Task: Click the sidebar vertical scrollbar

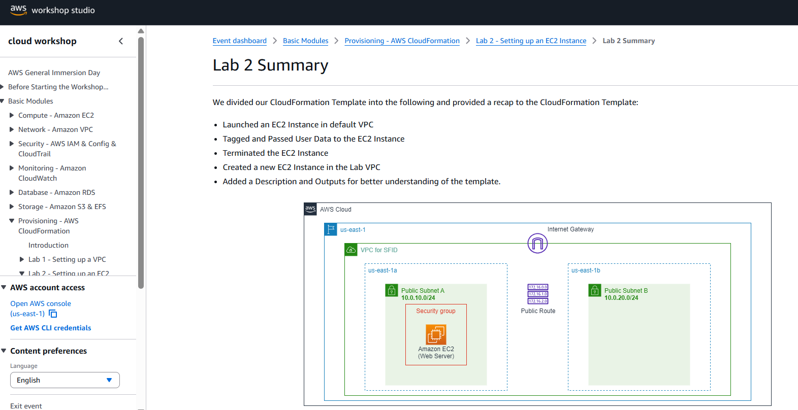Action: (x=141, y=162)
